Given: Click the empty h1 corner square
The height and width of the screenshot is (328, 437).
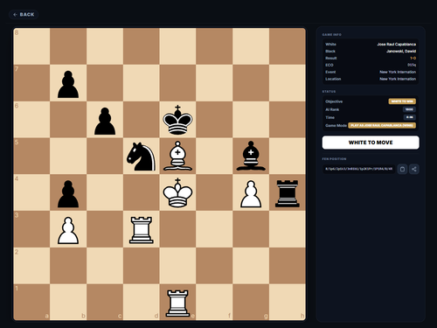Looking at the screenshot, I should pyautogui.click(x=288, y=303).
